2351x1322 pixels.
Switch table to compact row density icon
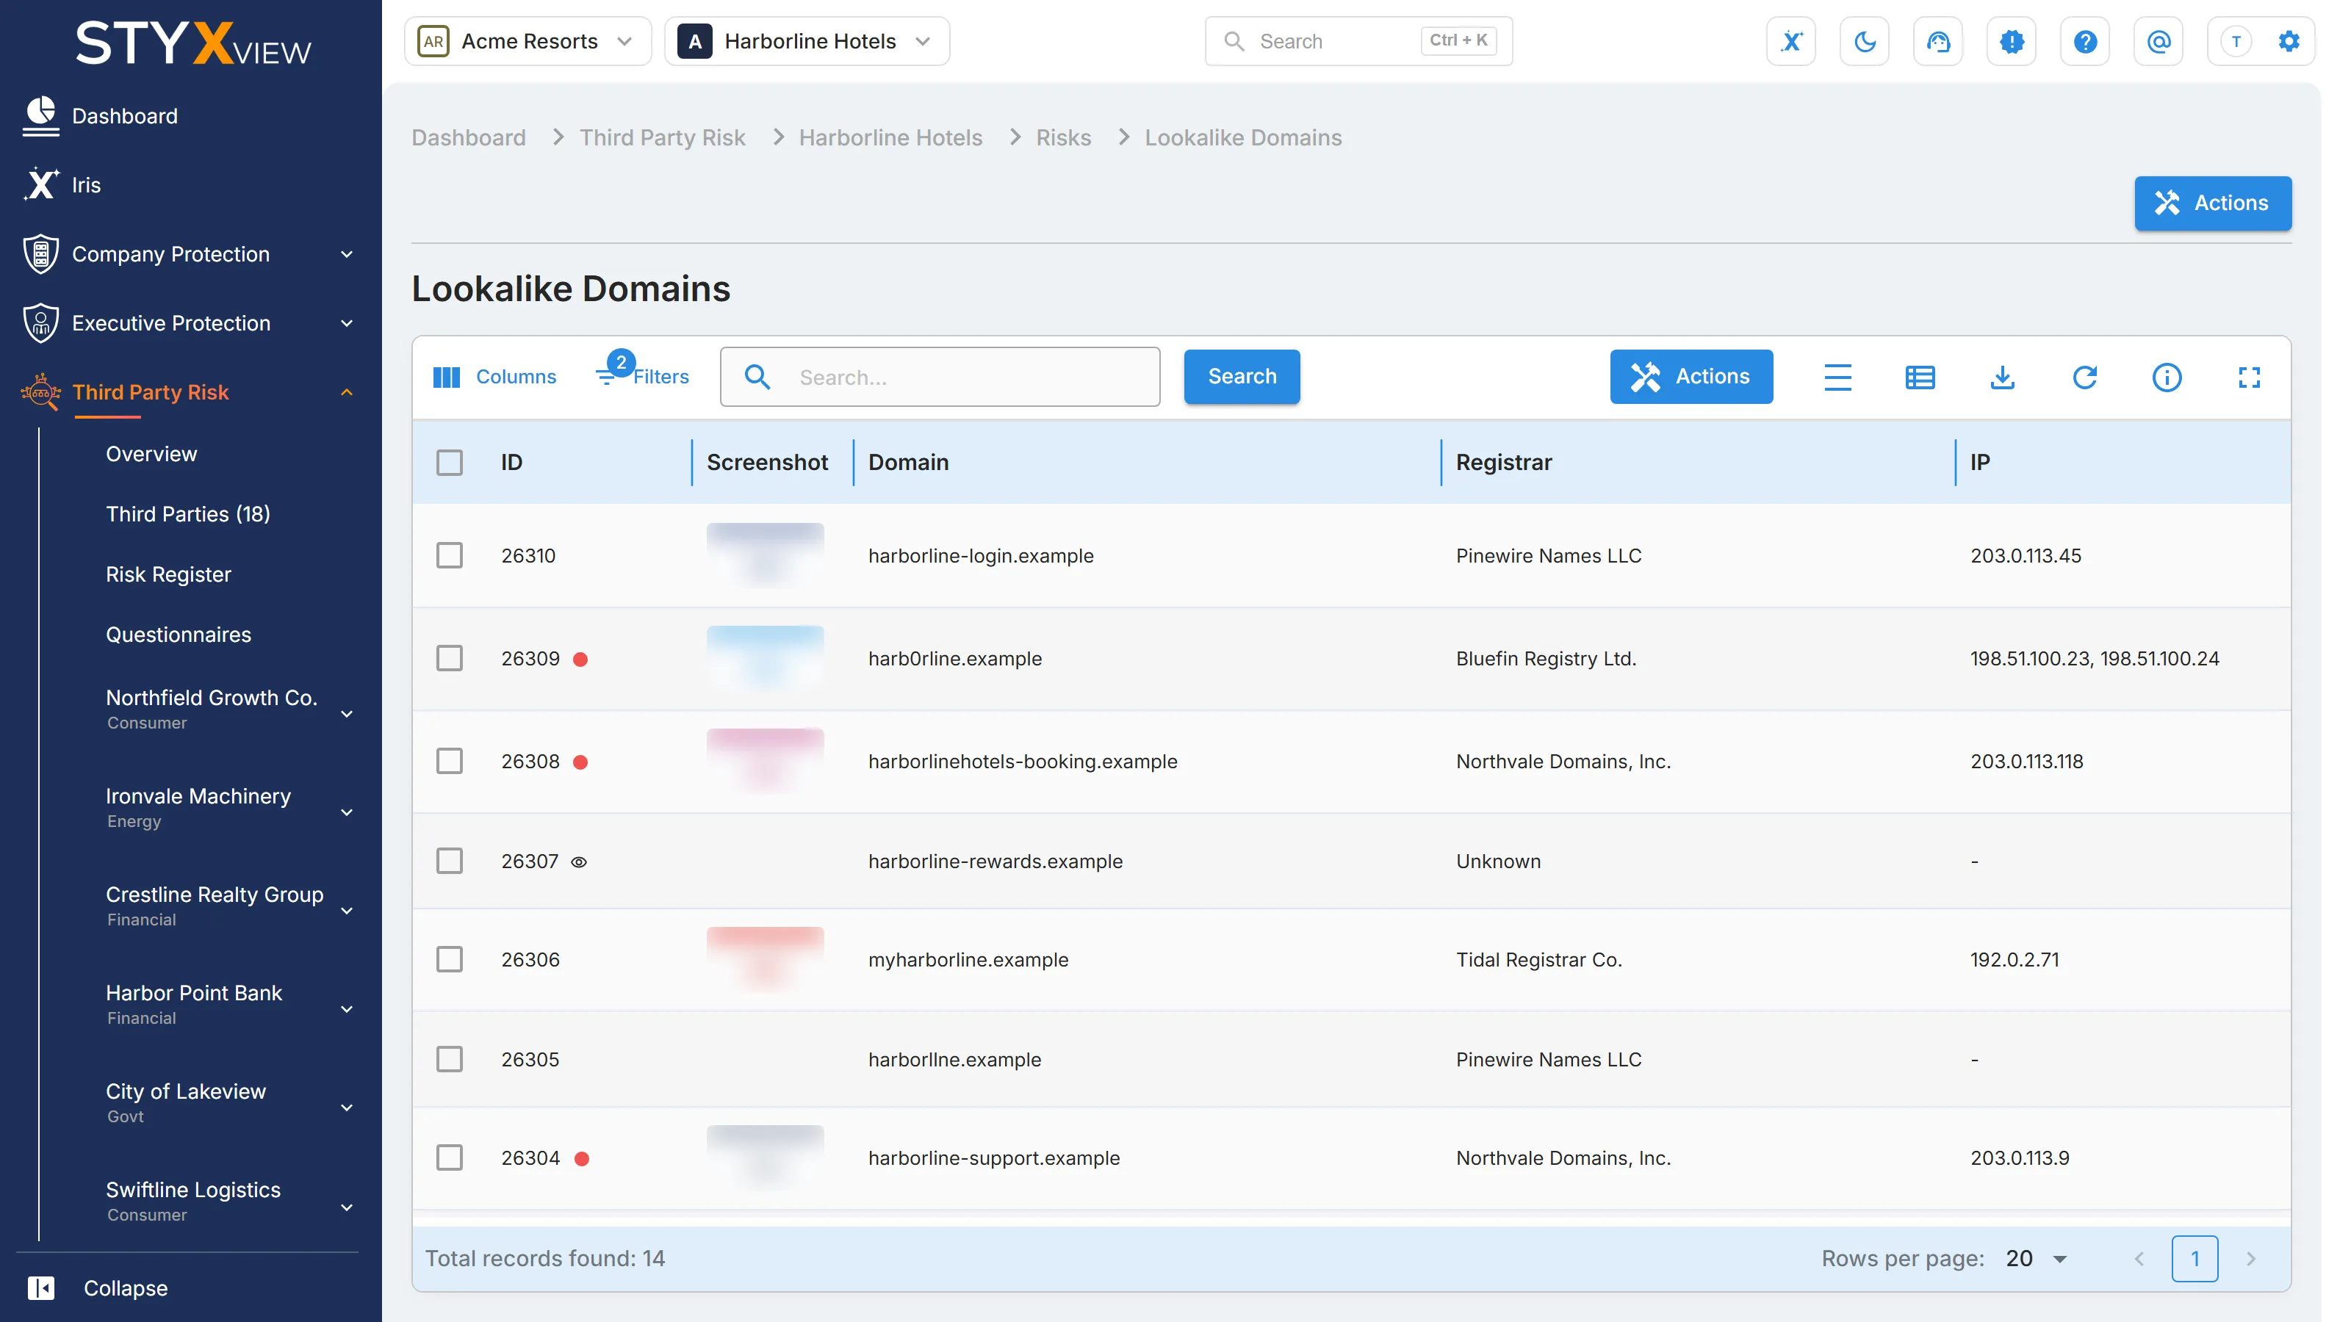click(x=1837, y=377)
